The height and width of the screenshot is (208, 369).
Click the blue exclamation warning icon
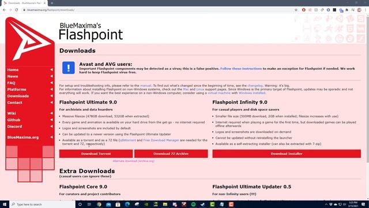[69, 68]
